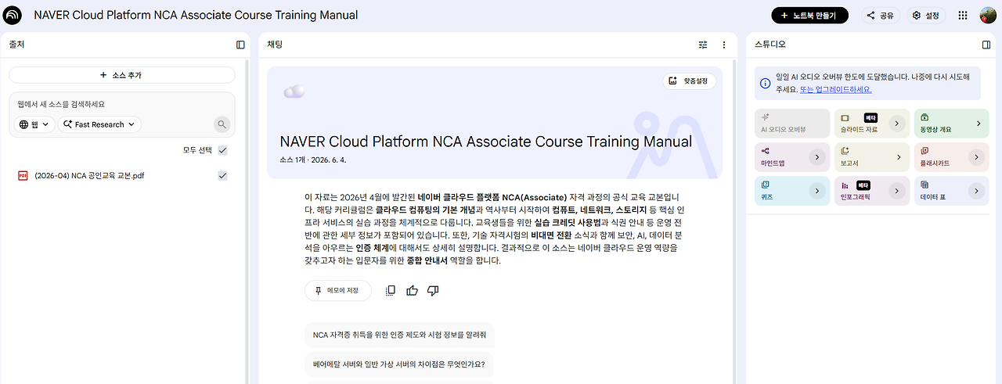
Task: Collapse the 스튜디오 studio panel
Action: [986, 45]
